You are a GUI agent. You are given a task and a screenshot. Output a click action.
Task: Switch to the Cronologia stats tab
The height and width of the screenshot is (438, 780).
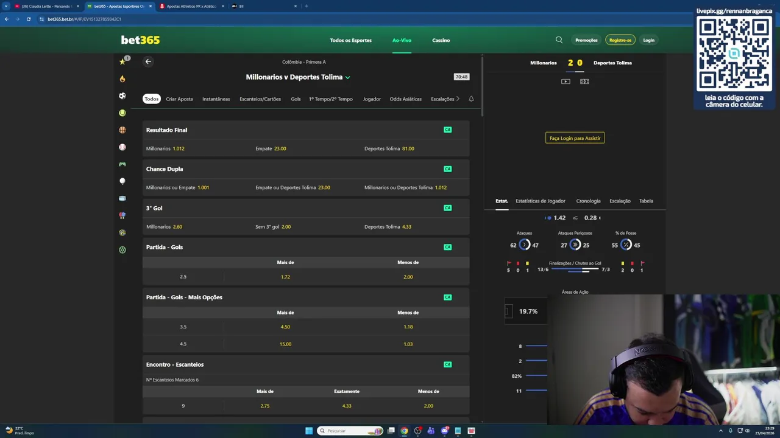588,201
